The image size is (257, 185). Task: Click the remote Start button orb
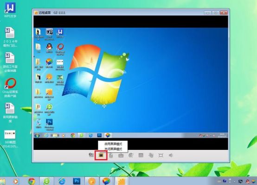pyautogui.click(x=37, y=136)
